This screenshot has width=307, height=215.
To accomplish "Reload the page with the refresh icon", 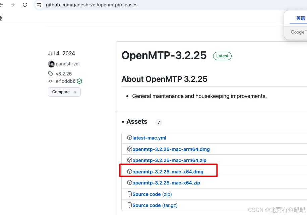I will pyautogui.click(x=25, y=5).
